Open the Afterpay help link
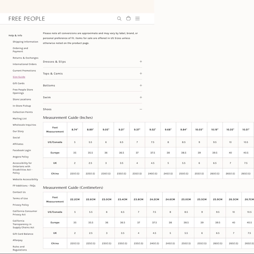Image resolution: width=254 pixels, height=254 pixels. [18, 240]
